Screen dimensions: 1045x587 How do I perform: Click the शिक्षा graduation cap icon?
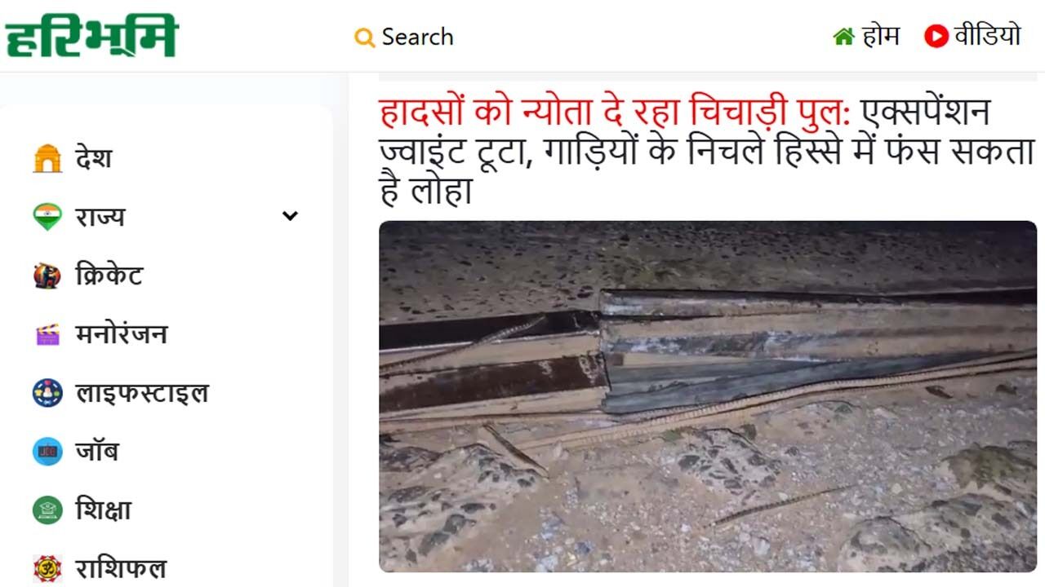pyautogui.click(x=47, y=510)
